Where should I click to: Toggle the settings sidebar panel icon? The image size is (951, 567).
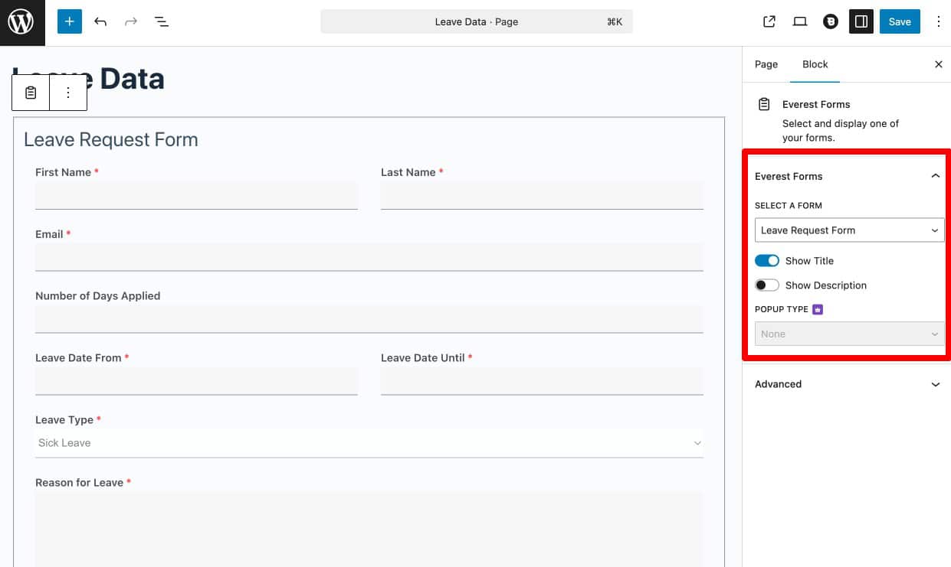[861, 21]
